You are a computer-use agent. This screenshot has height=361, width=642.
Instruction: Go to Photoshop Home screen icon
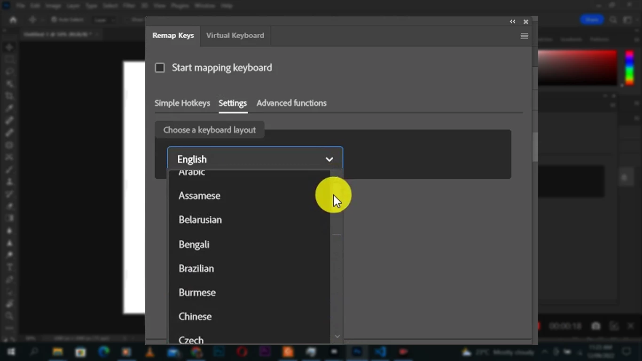tap(13, 20)
